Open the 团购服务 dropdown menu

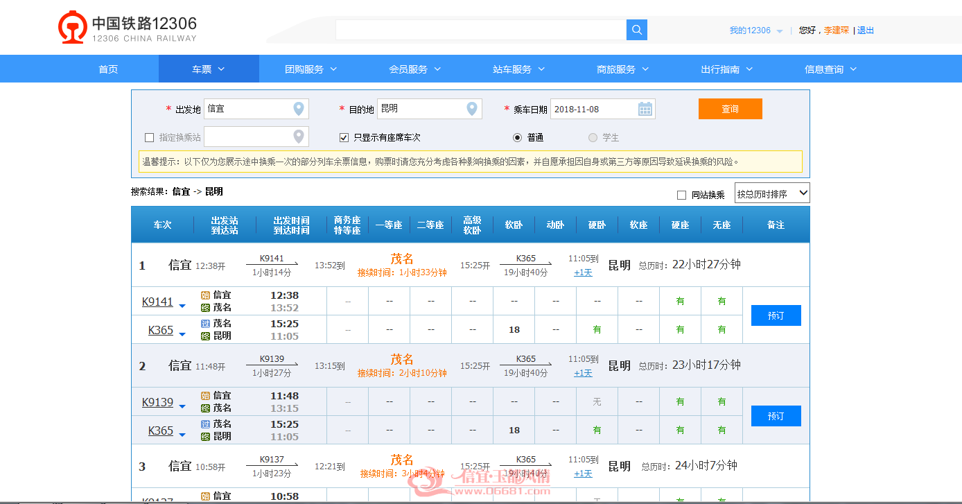[x=311, y=69]
